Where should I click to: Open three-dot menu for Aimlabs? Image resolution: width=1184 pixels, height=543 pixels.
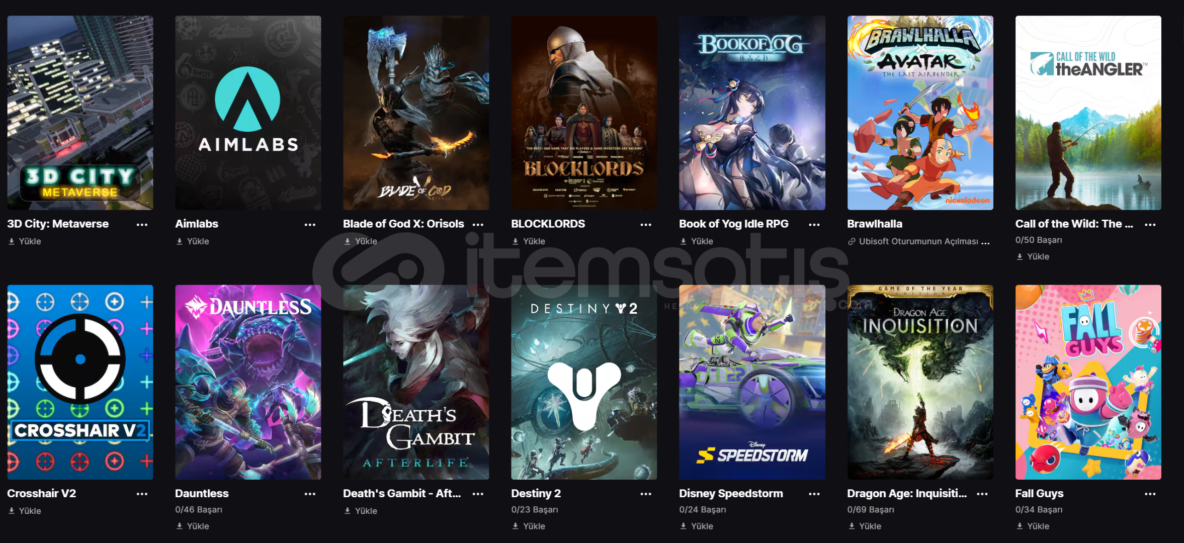[310, 225]
